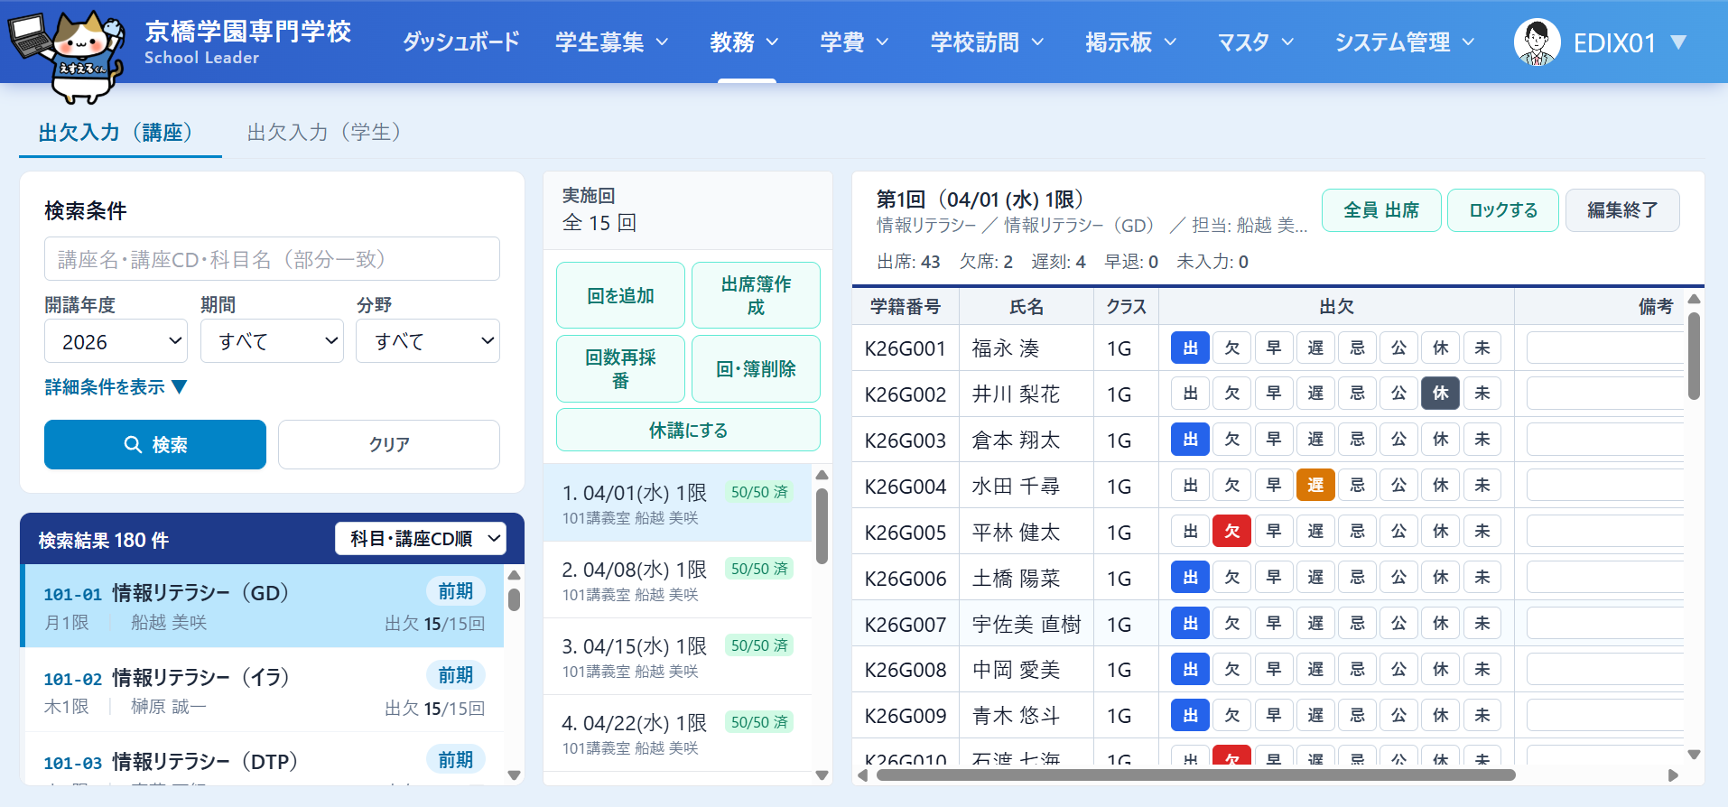
Task: Open the 科目・講座CD順 sort dropdown
Action: pyautogui.click(x=420, y=539)
